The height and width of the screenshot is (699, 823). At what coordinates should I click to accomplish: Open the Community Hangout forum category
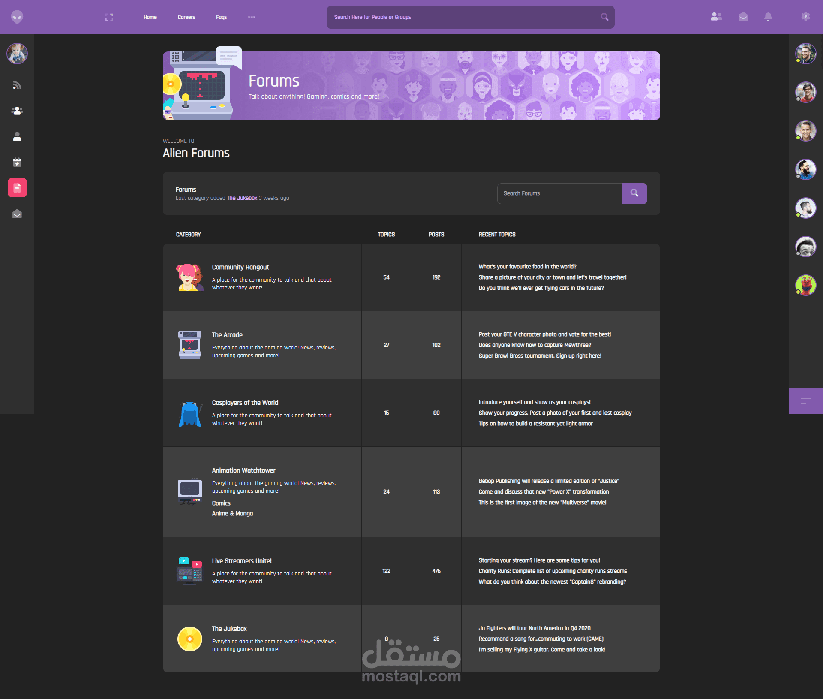click(x=240, y=267)
